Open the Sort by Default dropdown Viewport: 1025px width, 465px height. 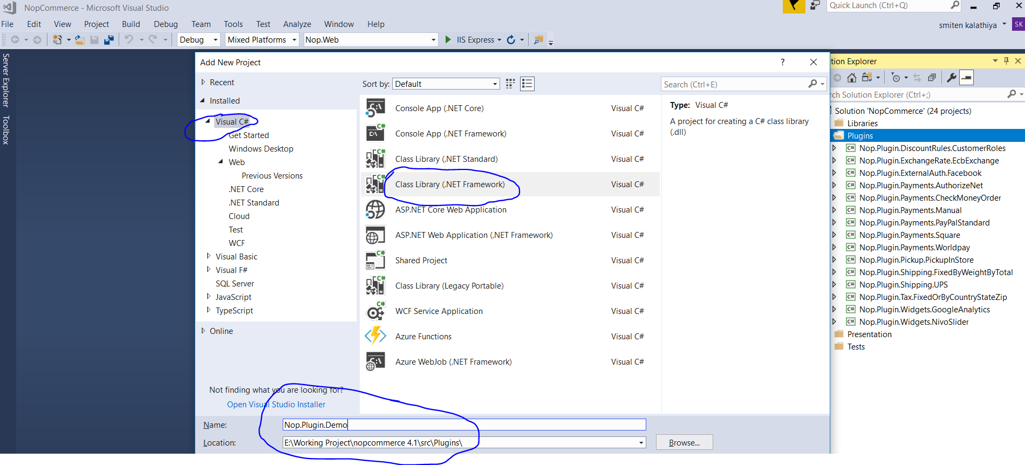tap(495, 84)
